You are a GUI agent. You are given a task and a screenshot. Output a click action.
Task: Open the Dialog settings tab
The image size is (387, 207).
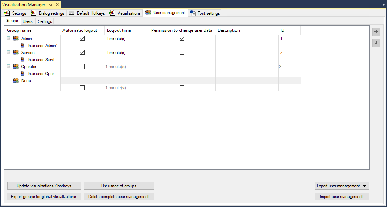(x=48, y=13)
